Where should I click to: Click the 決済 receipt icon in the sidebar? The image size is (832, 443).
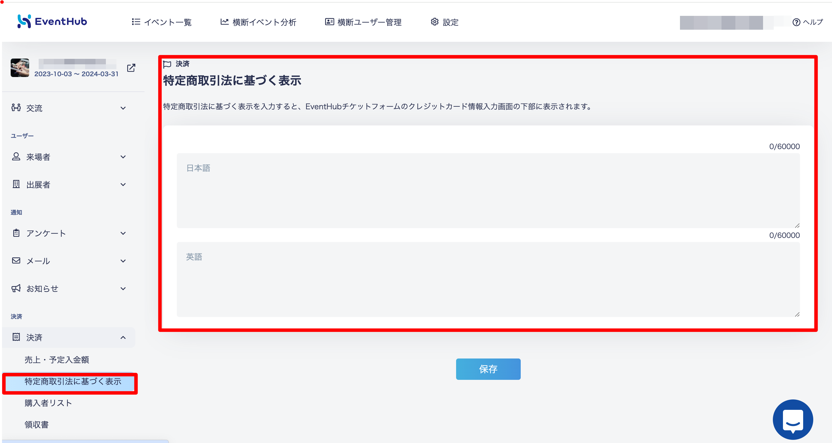coord(16,337)
